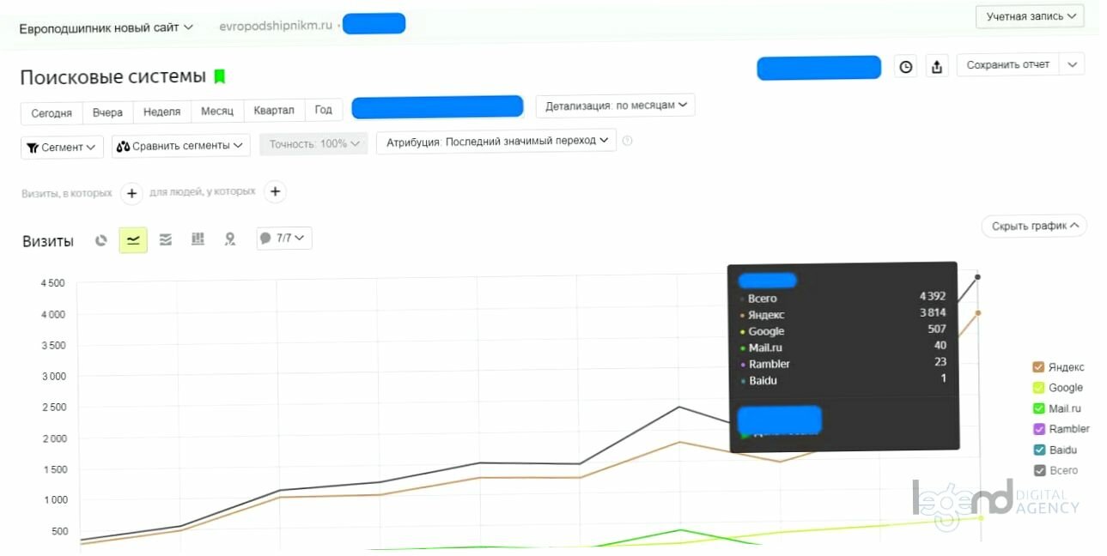Open the Точность: 100% dropdown
This screenshot has height=556, width=1107.
coord(313,144)
